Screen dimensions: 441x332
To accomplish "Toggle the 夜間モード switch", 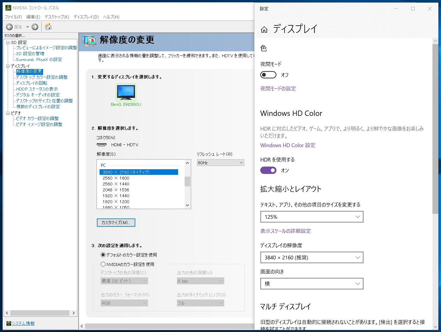I will [268, 75].
